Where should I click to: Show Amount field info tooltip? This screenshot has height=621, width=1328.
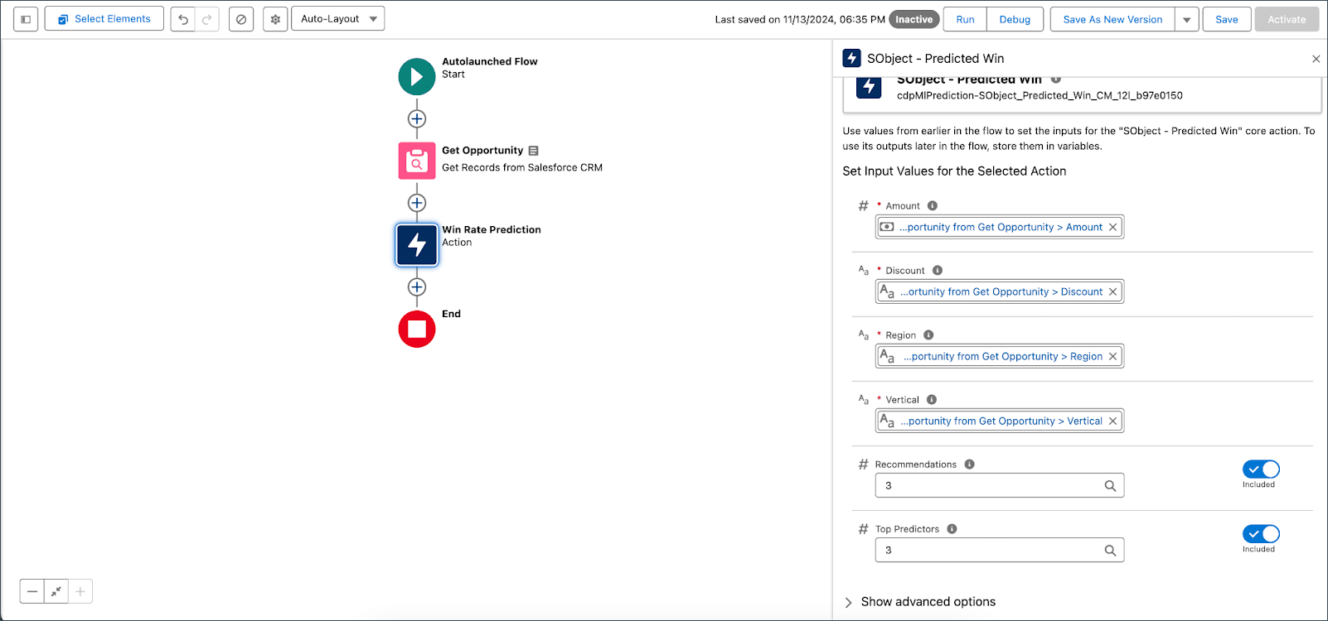tap(933, 206)
